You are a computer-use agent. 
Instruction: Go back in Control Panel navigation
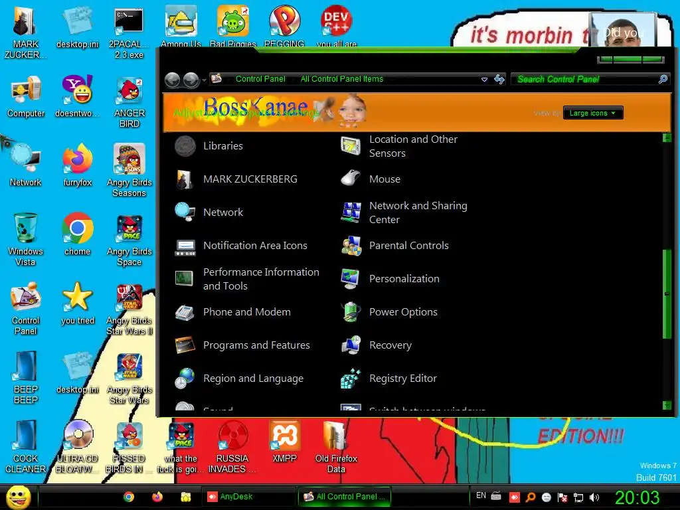tap(173, 80)
